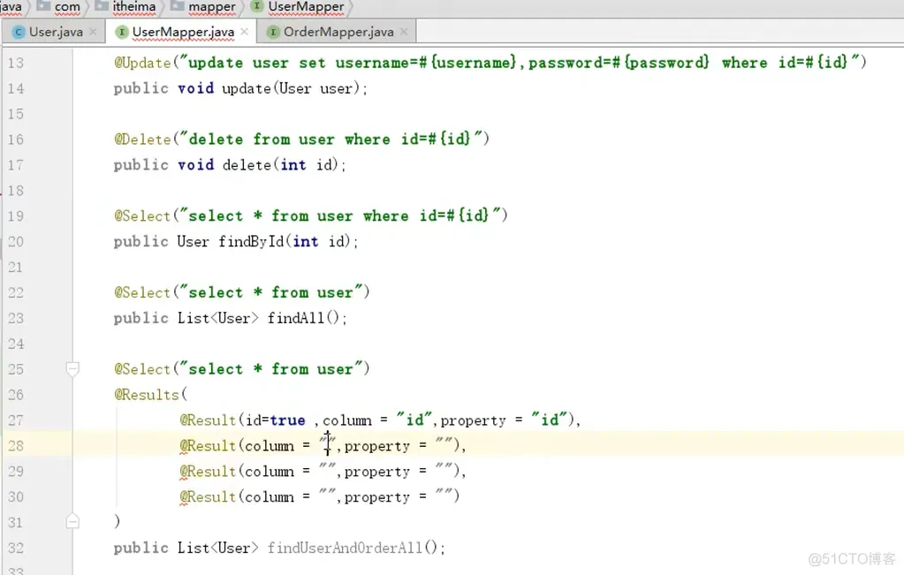
Task: Collapse the fold end marker at line 31
Action: point(72,521)
